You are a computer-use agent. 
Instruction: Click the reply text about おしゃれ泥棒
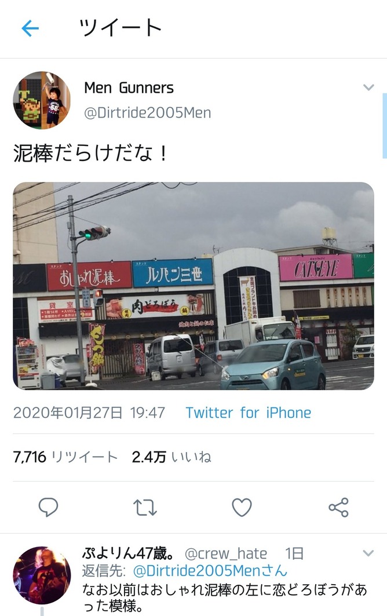[x=224, y=597]
